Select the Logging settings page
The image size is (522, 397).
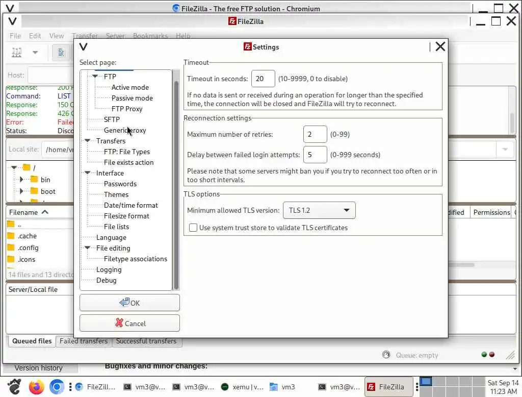pos(109,269)
